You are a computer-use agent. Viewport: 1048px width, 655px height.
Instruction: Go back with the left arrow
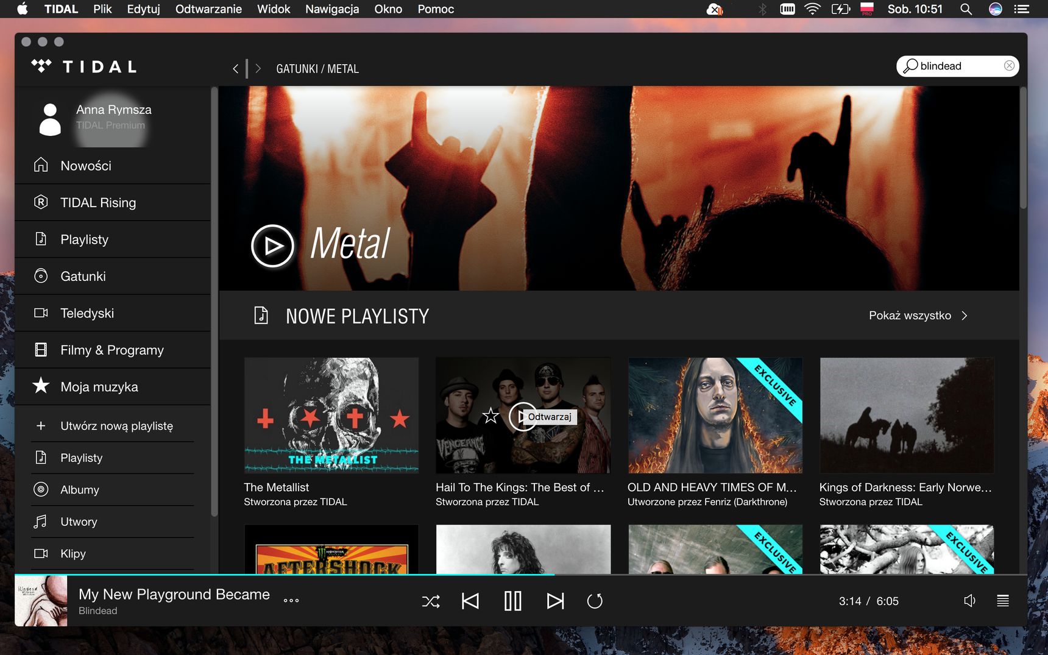pyautogui.click(x=236, y=69)
